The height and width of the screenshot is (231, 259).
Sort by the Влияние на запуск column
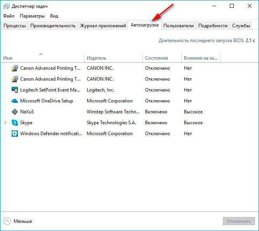click(x=201, y=58)
